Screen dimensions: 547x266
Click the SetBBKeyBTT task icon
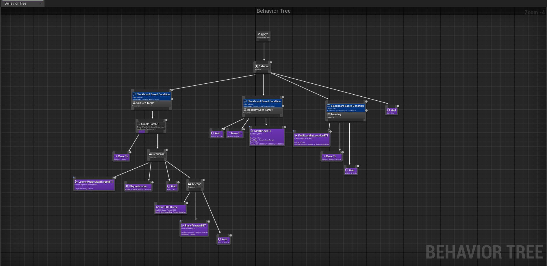(252, 131)
